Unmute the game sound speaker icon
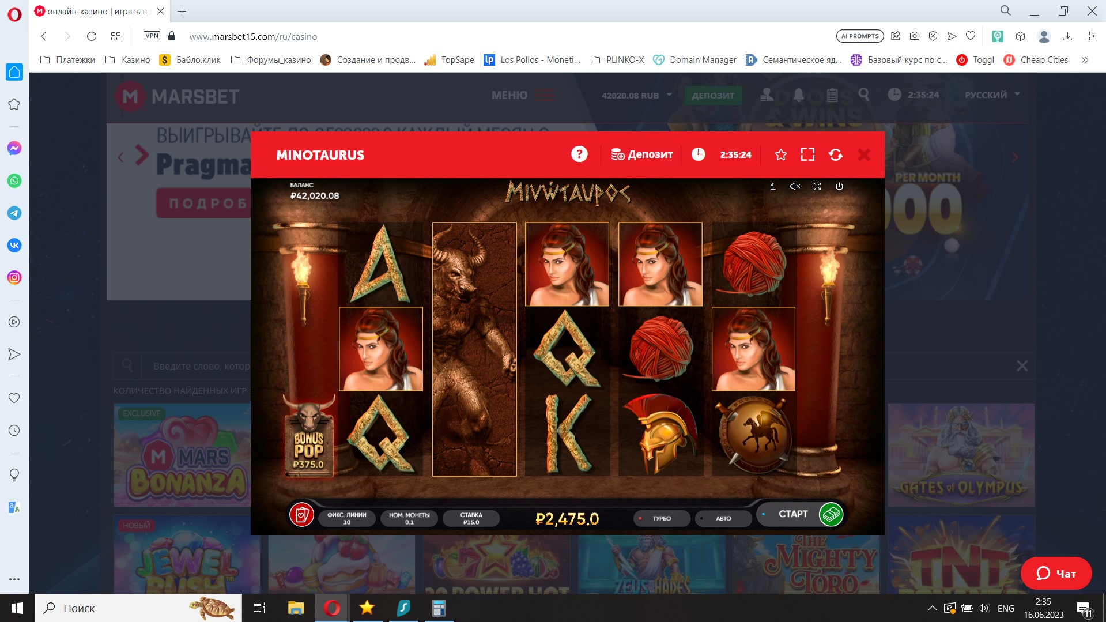This screenshot has height=622, width=1106. tap(795, 186)
